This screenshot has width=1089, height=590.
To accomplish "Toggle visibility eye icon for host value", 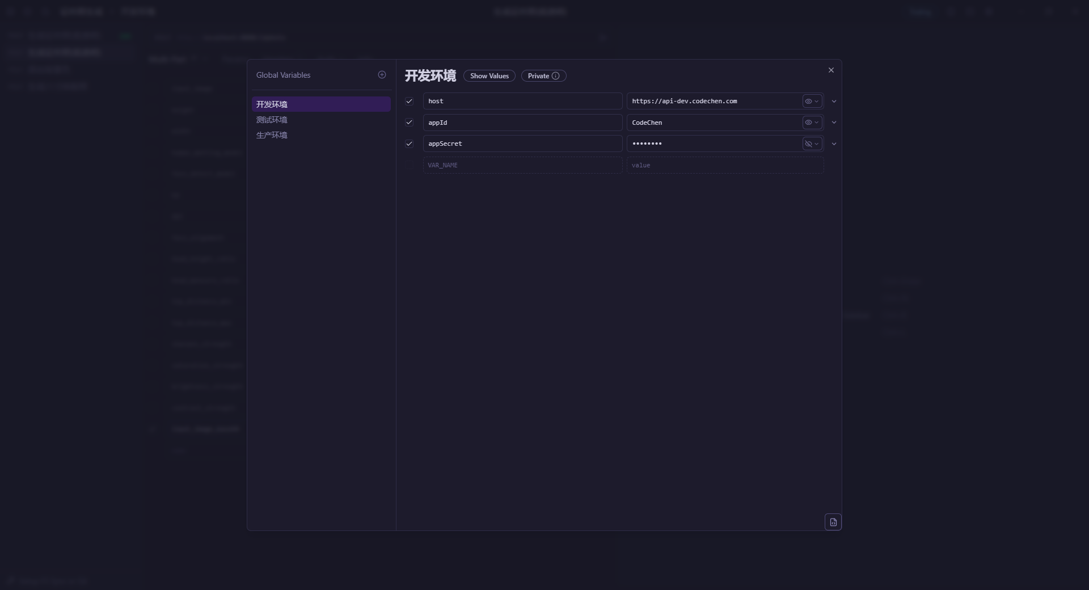I will [x=809, y=102].
